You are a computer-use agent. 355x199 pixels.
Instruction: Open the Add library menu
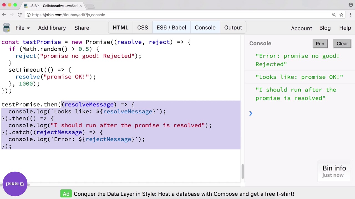tap(52, 28)
